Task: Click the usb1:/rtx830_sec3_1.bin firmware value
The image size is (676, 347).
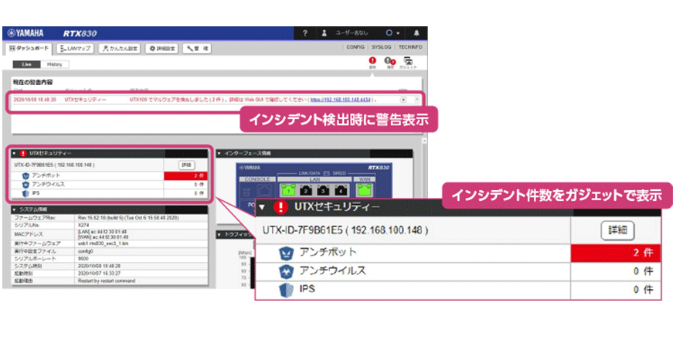Action: (x=103, y=244)
